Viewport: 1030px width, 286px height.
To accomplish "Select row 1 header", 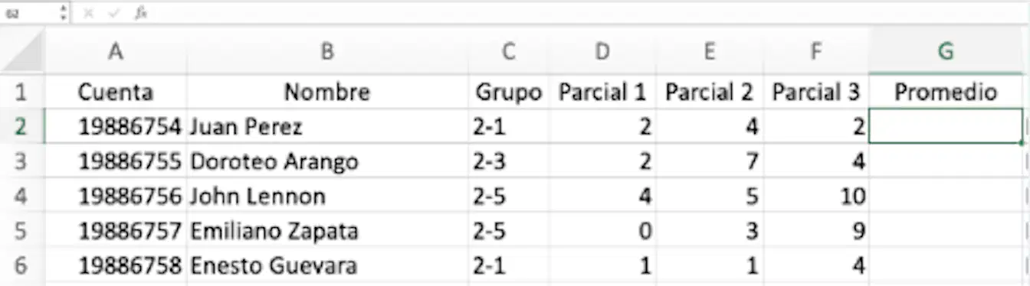I will [21, 93].
